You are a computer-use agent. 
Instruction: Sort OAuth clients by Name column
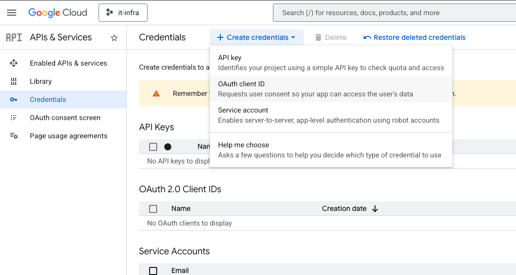pos(181,208)
